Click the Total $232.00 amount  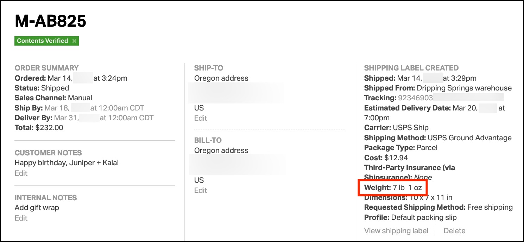click(49, 128)
